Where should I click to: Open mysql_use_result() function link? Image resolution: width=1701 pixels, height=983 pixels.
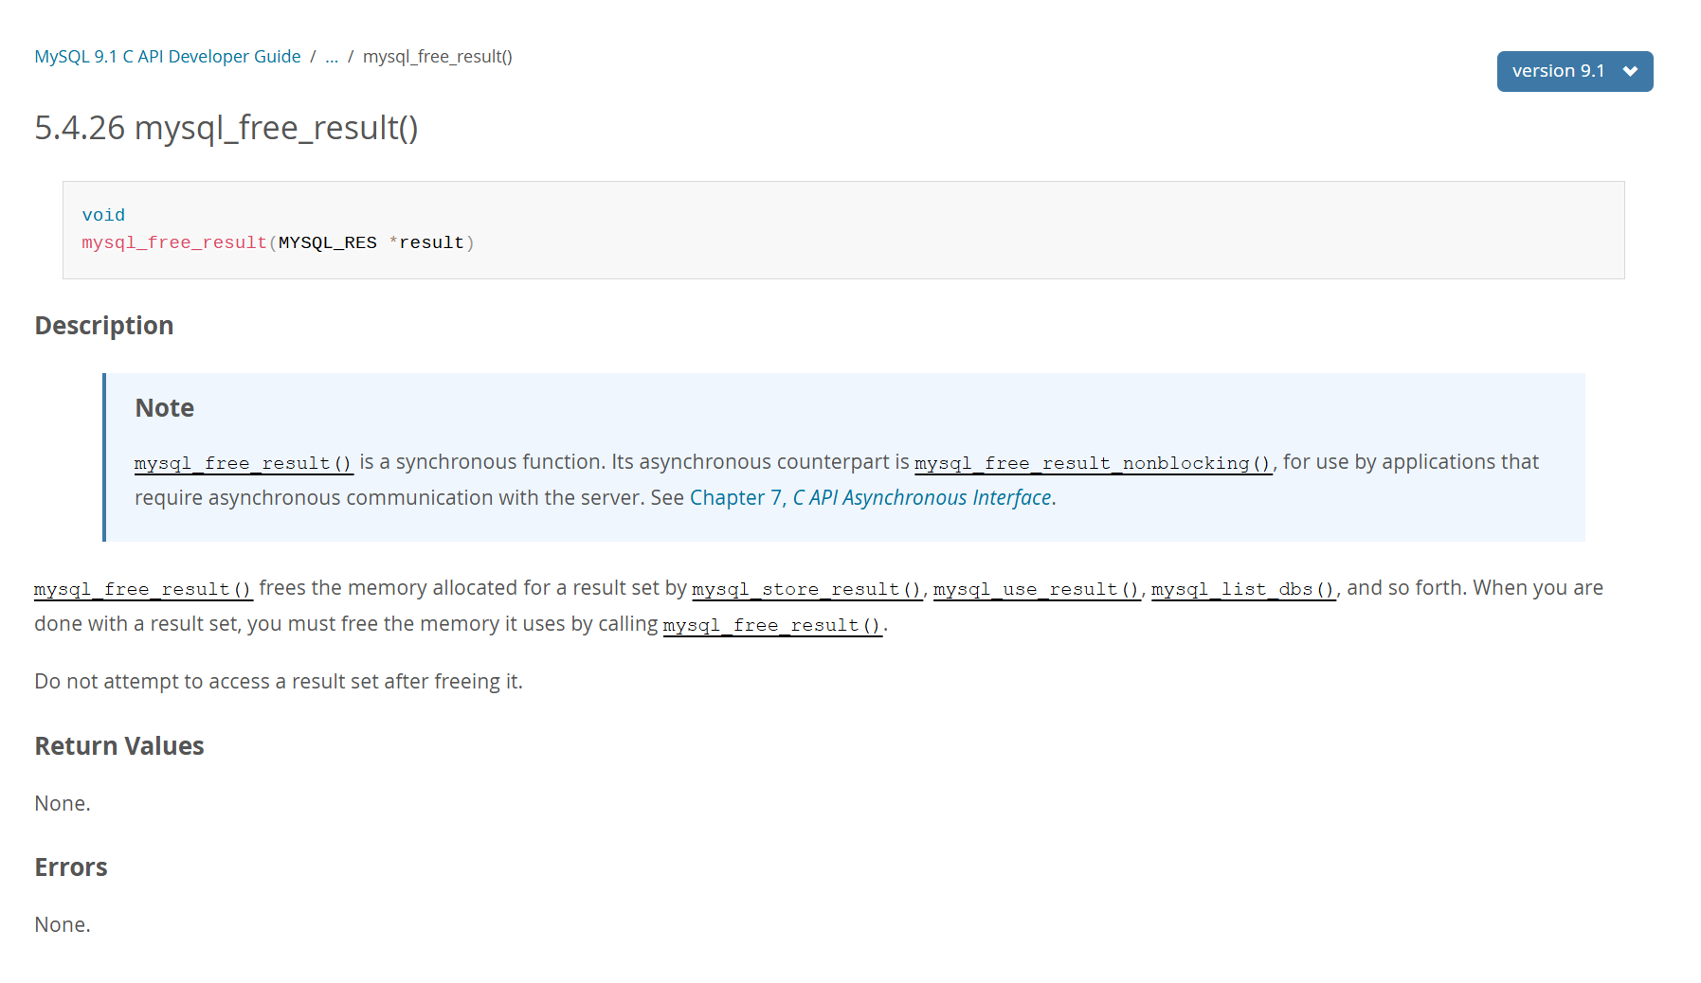tap(1037, 589)
